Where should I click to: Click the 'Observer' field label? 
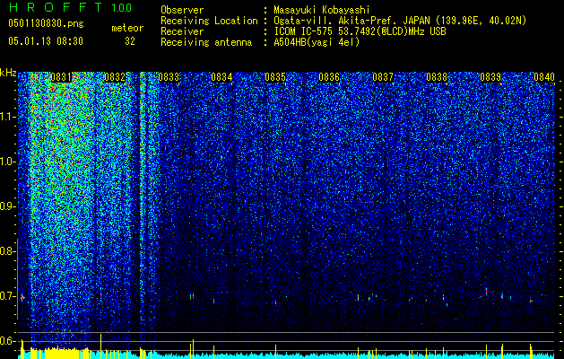182,10
